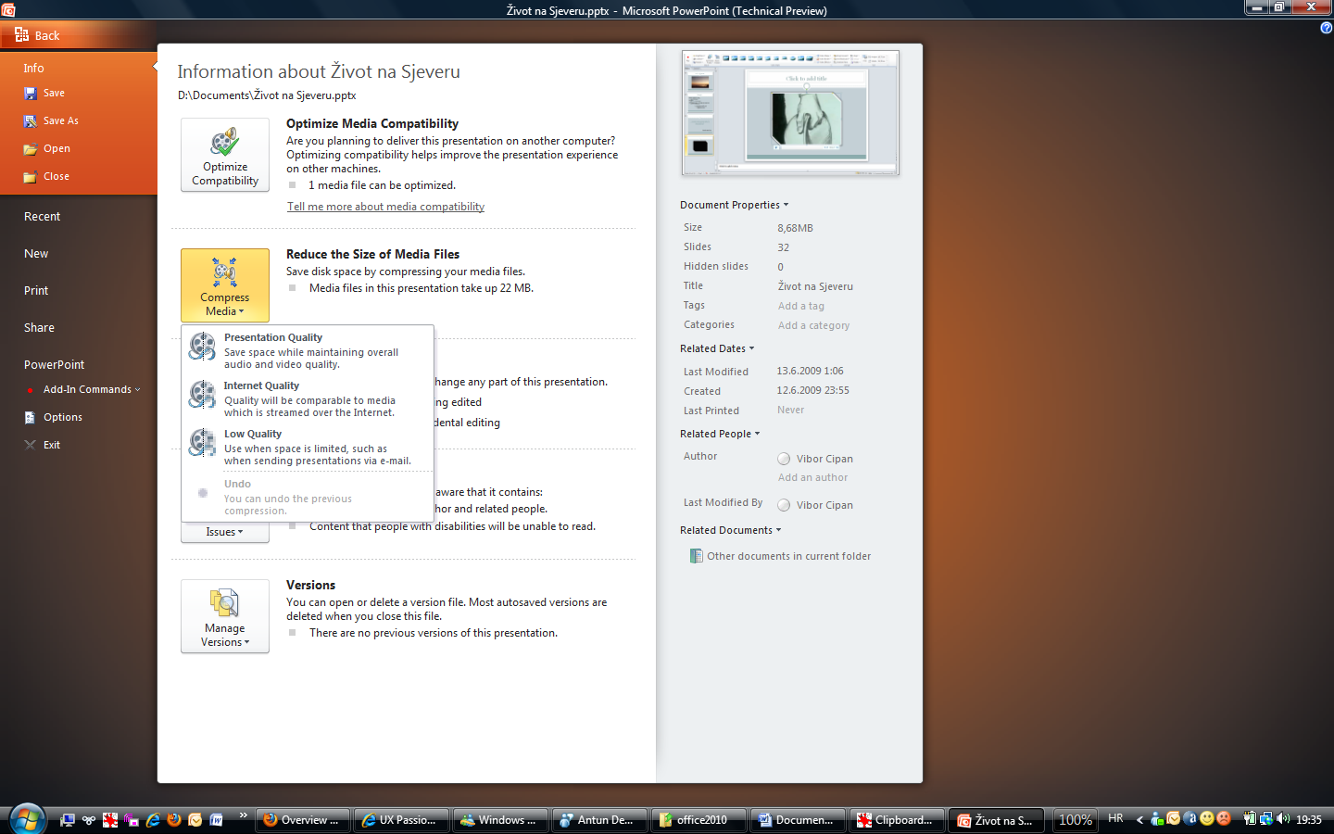The height and width of the screenshot is (834, 1334).
Task: Click the network connection tray icon
Action: coord(1266,818)
